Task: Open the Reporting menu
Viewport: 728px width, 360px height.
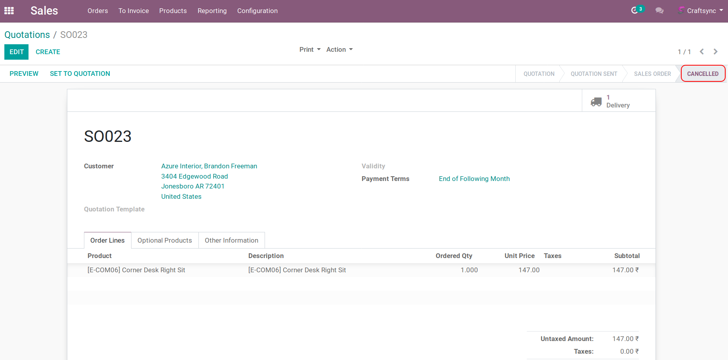Action: pyautogui.click(x=212, y=11)
